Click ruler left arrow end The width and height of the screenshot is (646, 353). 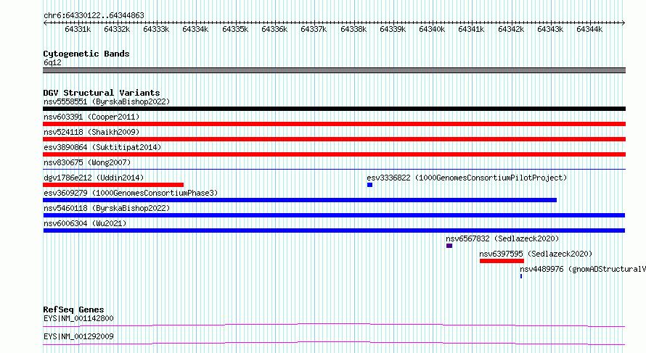point(45,23)
